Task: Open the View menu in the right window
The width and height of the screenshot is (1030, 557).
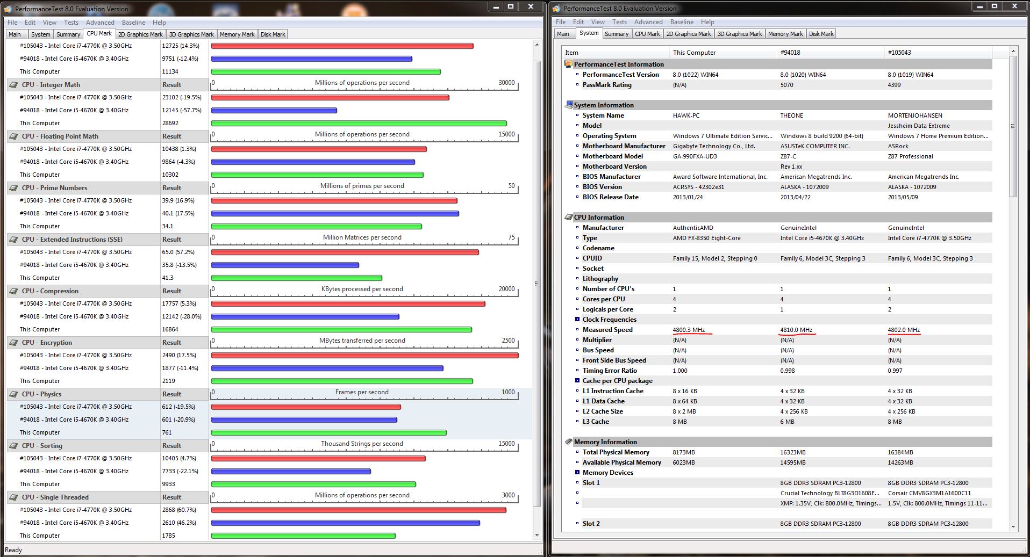Action: 598,22
